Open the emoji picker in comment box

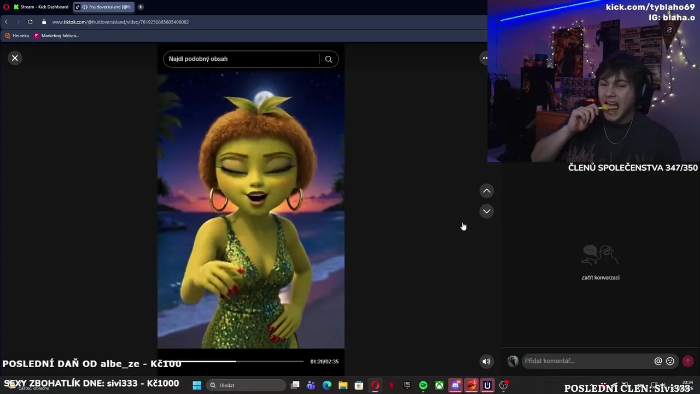click(670, 361)
